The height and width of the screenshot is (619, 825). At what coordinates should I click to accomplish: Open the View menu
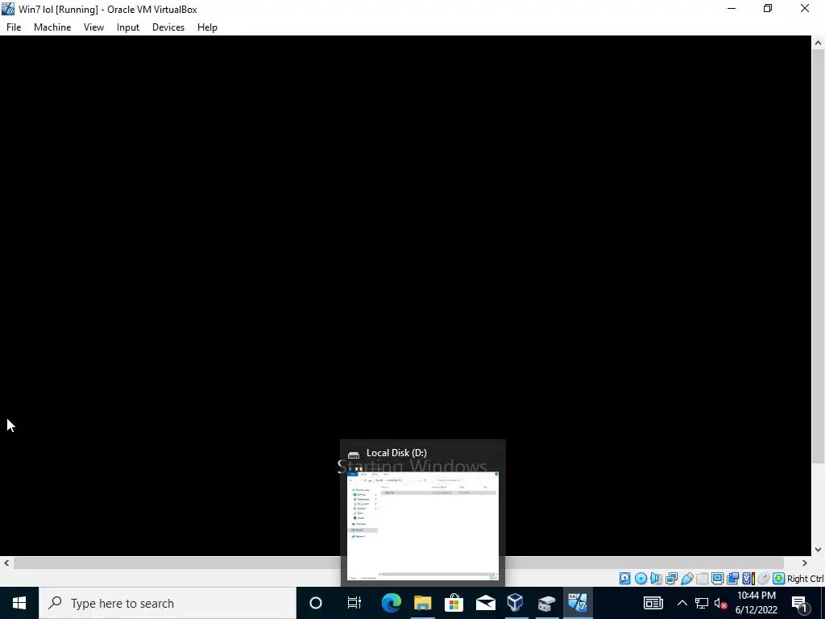(93, 27)
